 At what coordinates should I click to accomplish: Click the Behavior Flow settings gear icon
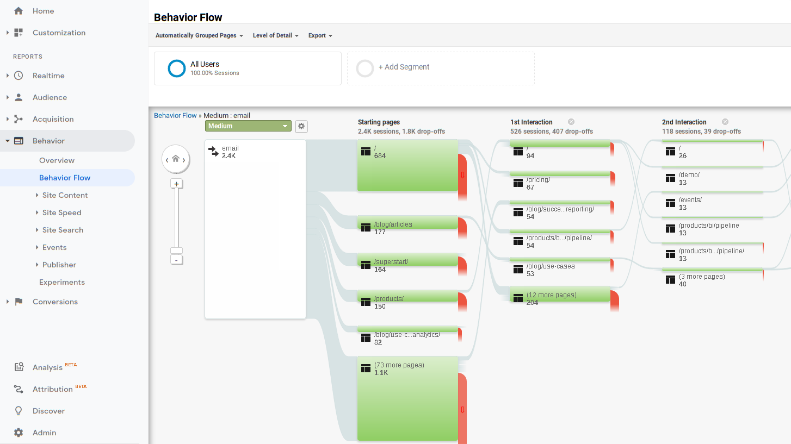301,126
